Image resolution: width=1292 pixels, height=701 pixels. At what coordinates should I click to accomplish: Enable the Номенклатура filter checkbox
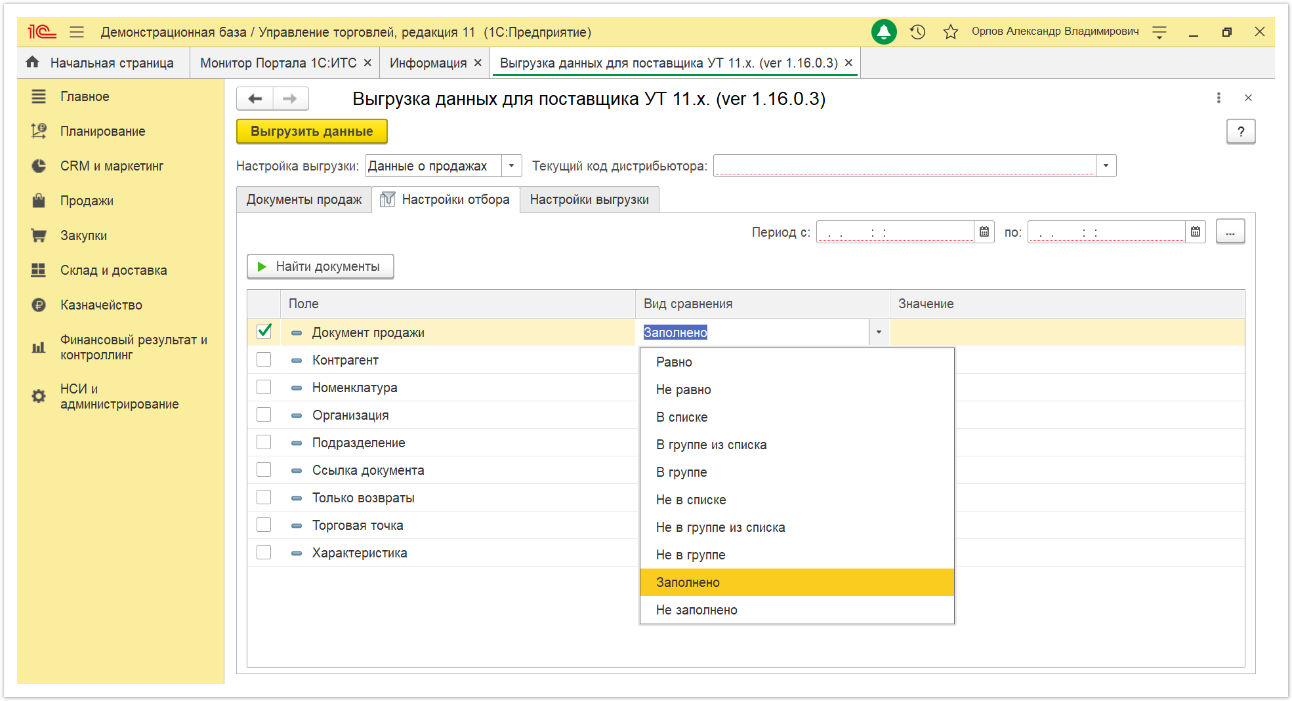[264, 387]
